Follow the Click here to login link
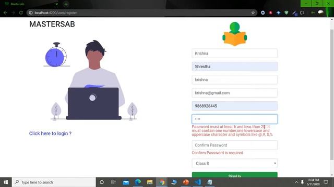The width and height of the screenshot is (334, 187). tap(50, 133)
